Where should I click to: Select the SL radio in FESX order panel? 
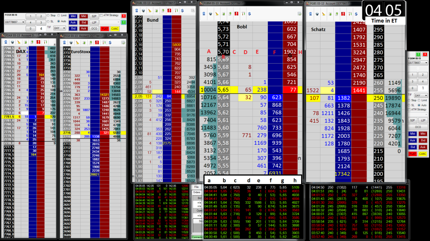click(48, 21)
